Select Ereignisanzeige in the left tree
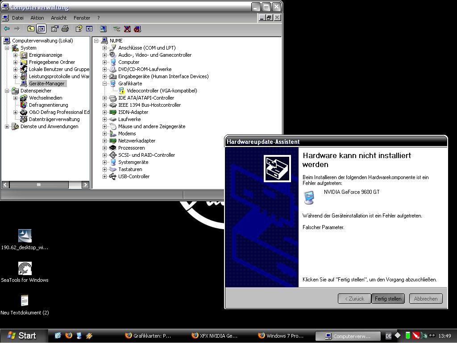Image resolution: width=457 pixels, height=343 pixels. 46,55
